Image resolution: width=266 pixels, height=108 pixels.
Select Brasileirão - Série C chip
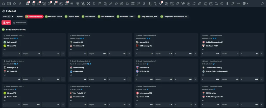[126, 16]
